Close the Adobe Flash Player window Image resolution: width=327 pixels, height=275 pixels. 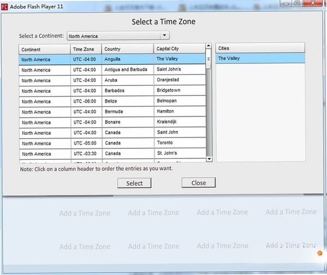pos(313,3)
